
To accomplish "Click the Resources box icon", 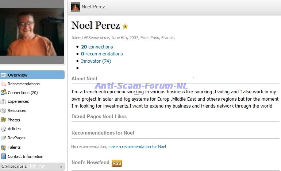I will coord(4,110).
